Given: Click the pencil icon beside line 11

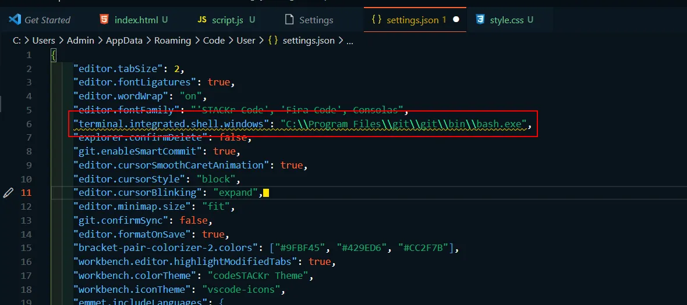Looking at the screenshot, I should [x=8, y=193].
